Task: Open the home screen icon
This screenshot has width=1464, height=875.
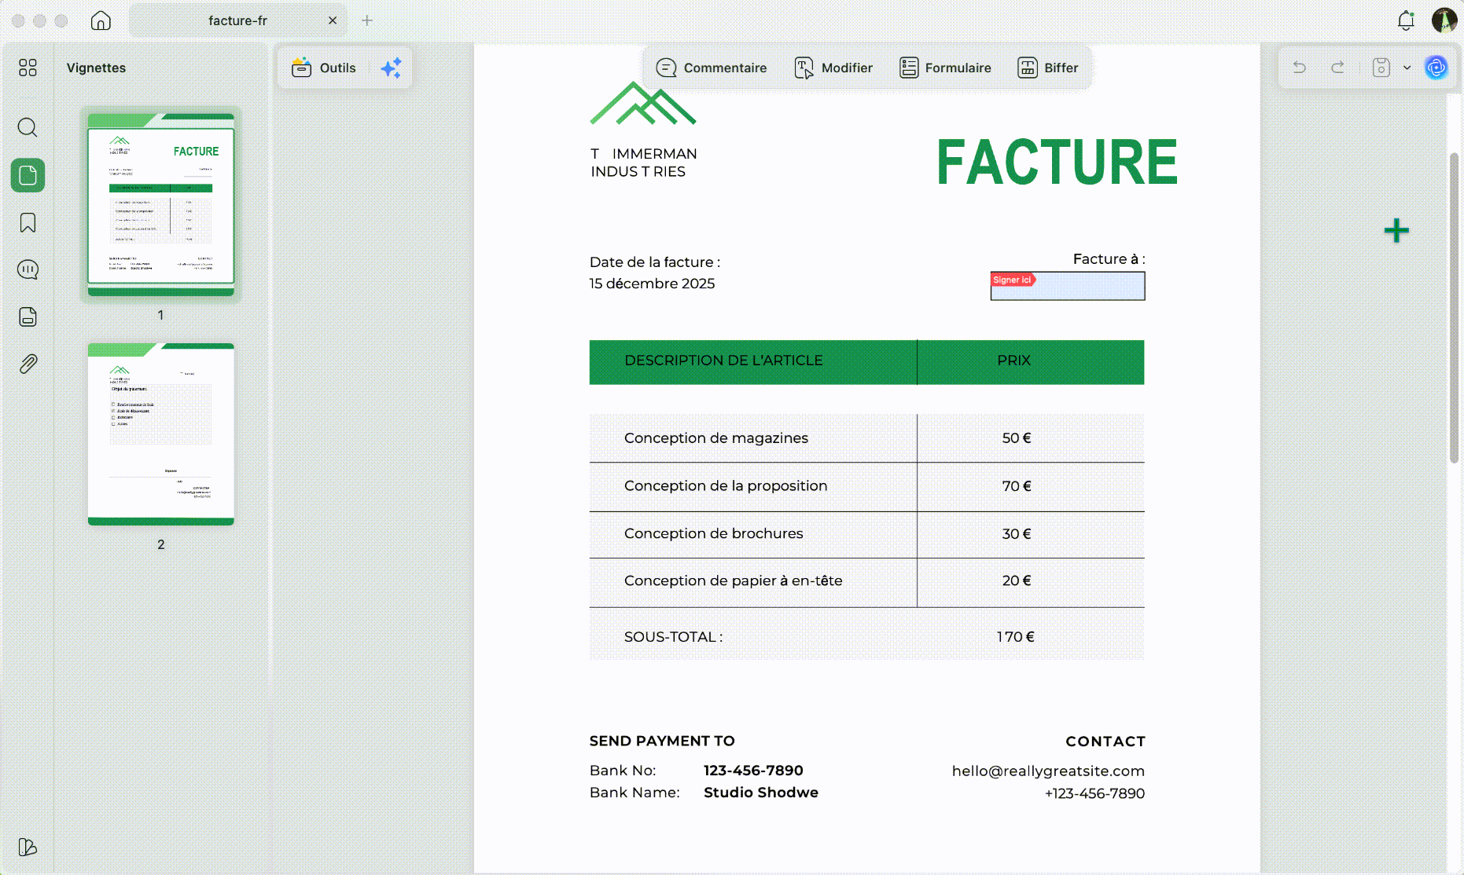Action: [101, 20]
